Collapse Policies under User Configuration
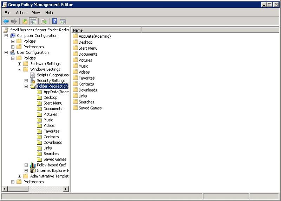 13,58
